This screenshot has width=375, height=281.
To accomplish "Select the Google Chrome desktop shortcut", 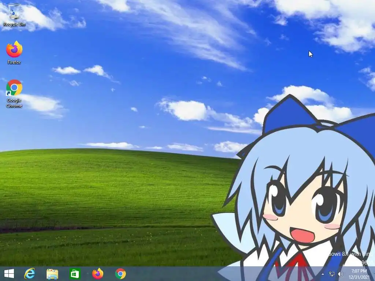I will point(14,93).
